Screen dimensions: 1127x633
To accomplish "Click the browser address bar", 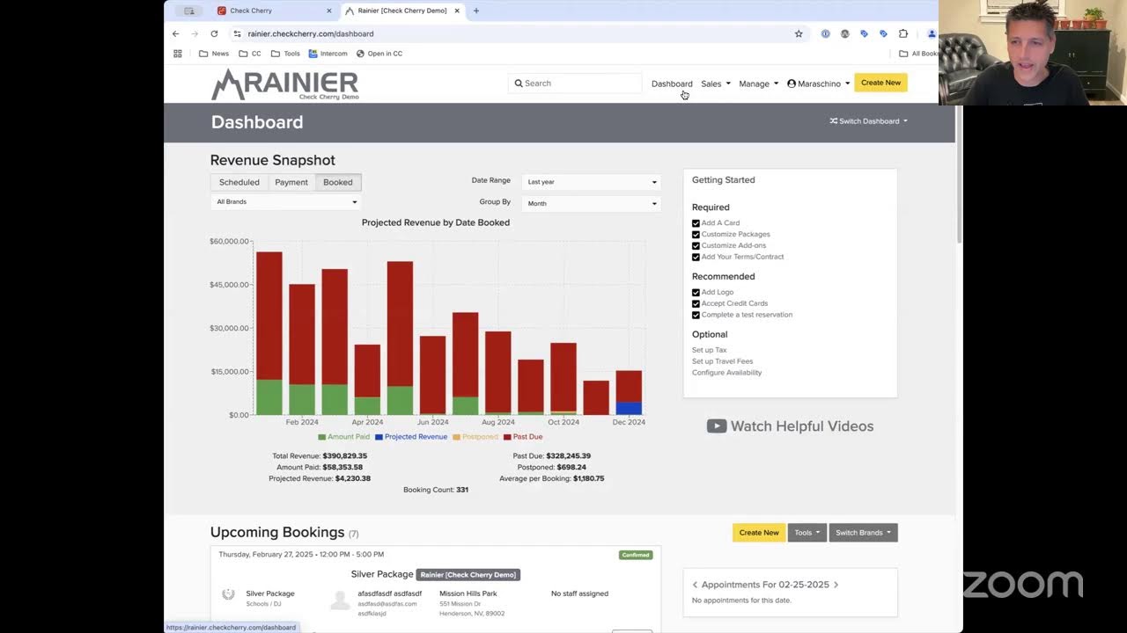I will (x=519, y=33).
